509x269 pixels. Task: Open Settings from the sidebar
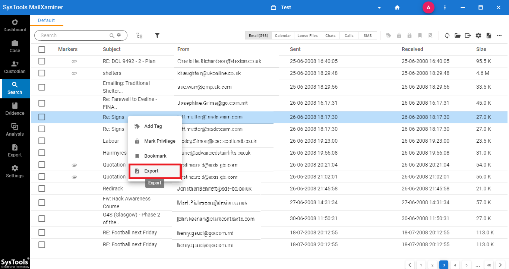[x=15, y=171]
